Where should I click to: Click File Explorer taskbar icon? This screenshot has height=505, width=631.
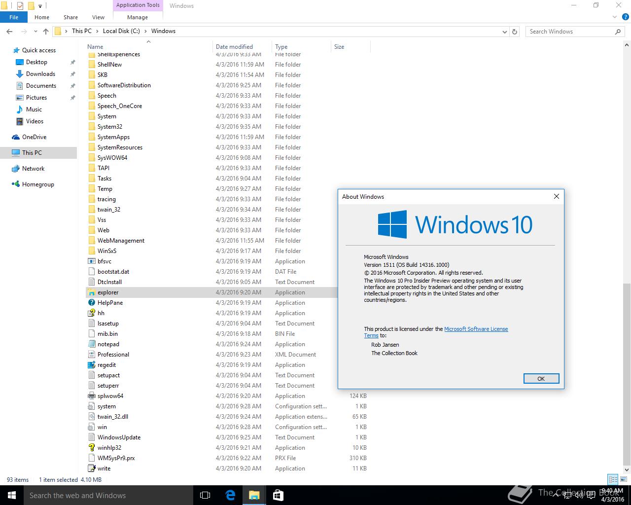point(254,495)
